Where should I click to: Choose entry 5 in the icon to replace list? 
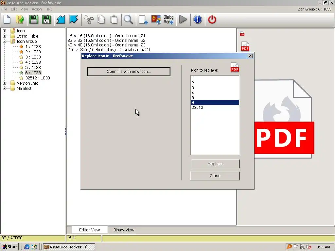pos(215,98)
